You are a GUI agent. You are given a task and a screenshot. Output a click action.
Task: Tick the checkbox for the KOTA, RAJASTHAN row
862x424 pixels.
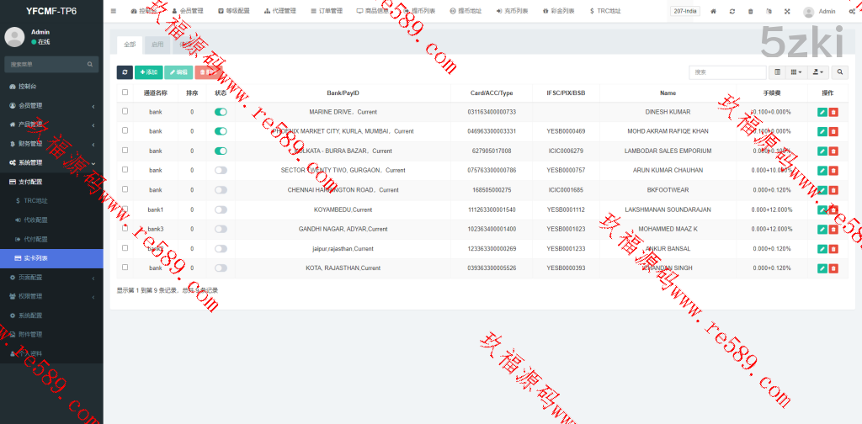(x=125, y=268)
